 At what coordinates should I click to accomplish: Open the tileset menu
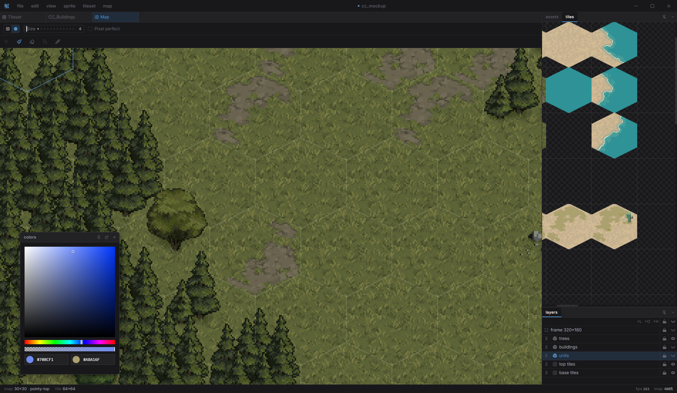pos(89,6)
